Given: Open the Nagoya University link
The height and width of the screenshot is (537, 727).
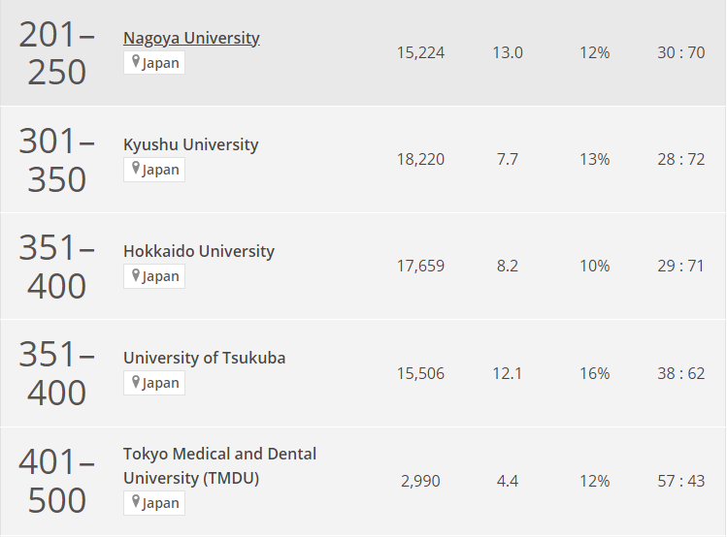Looking at the screenshot, I should [x=191, y=39].
